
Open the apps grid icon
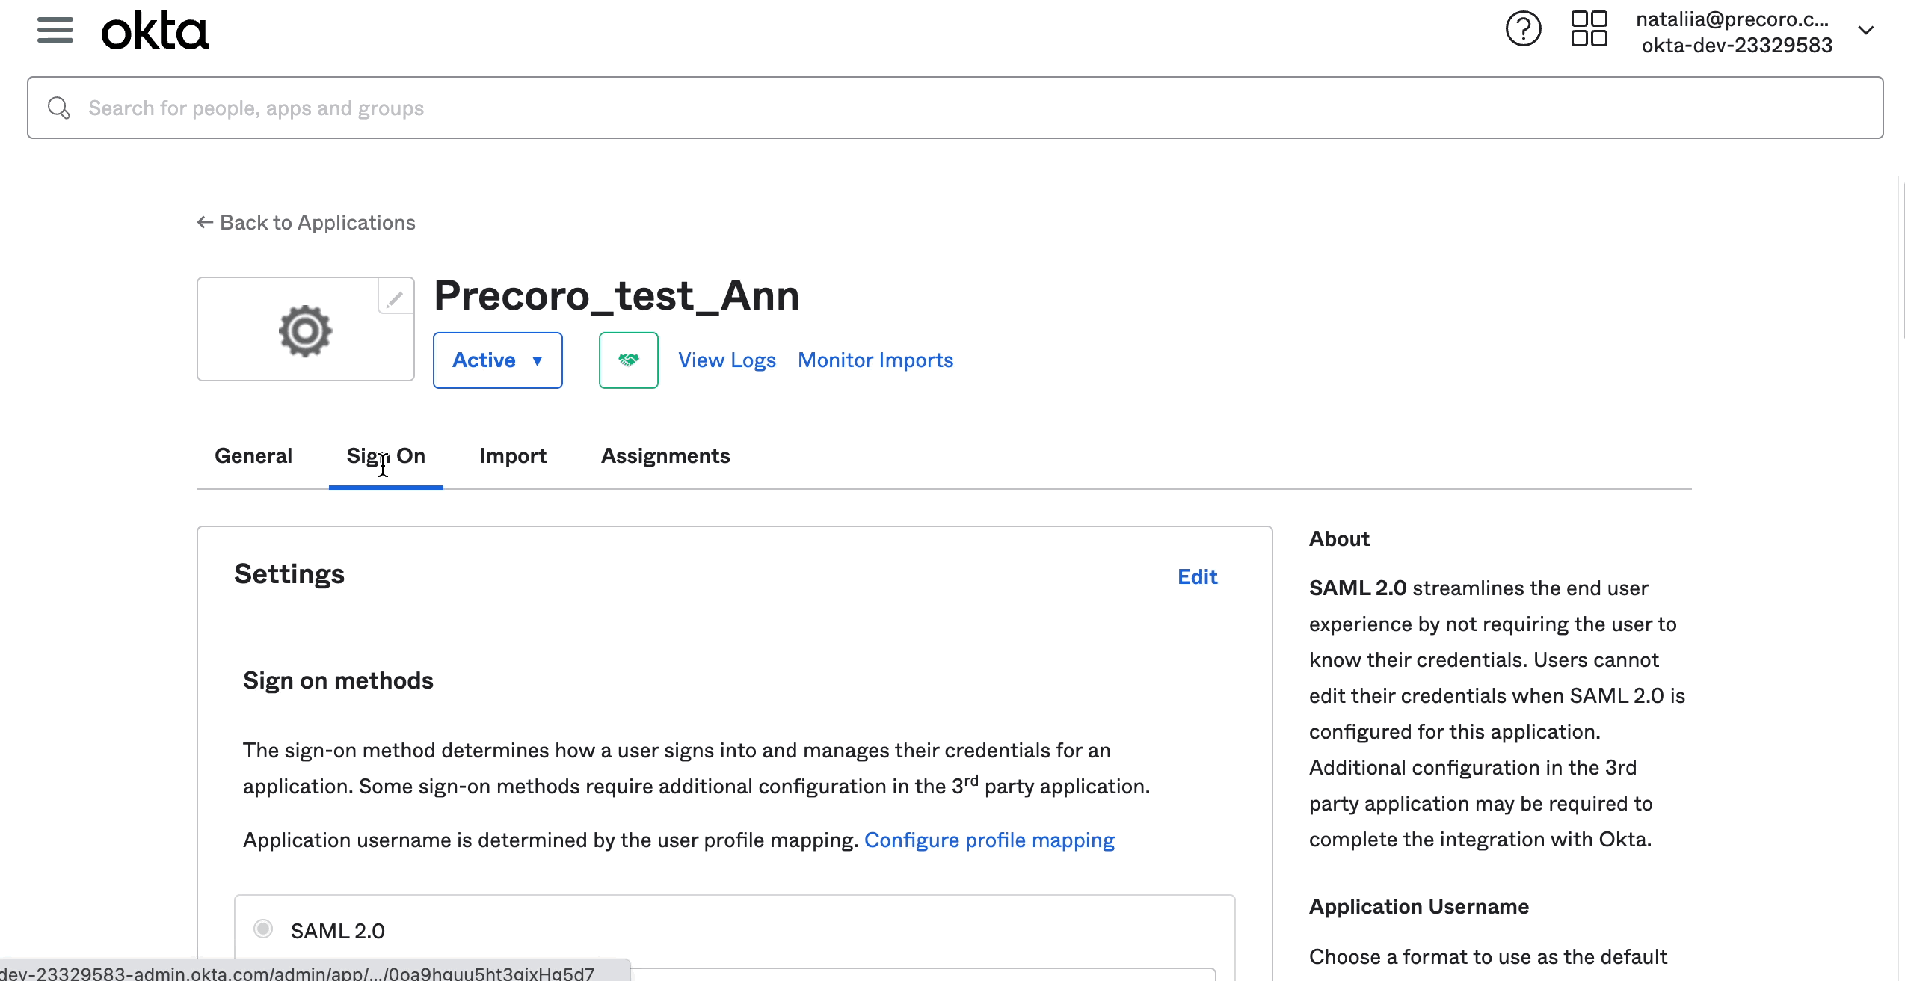1589,30
